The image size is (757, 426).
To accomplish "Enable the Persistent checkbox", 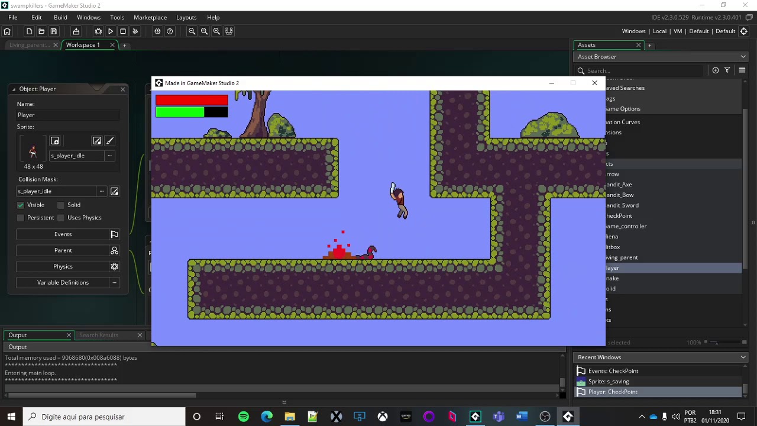I will [21, 218].
